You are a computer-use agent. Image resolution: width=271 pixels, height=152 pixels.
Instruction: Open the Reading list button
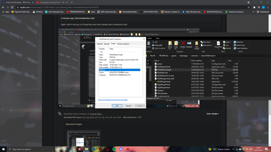(x=263, y=12)
